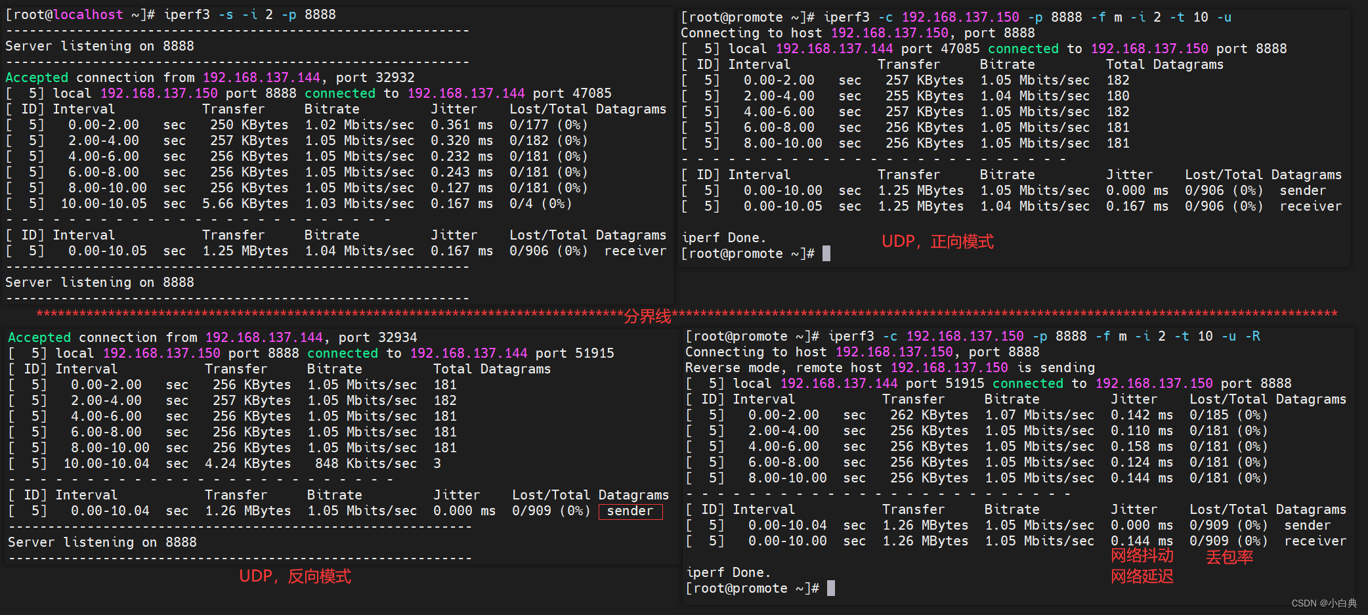This screenshot has height=615, width=1368.
Task: Click the '848 Kbits/sec' bitrate value
Action: pyautogui.click(x=366, y=463)
